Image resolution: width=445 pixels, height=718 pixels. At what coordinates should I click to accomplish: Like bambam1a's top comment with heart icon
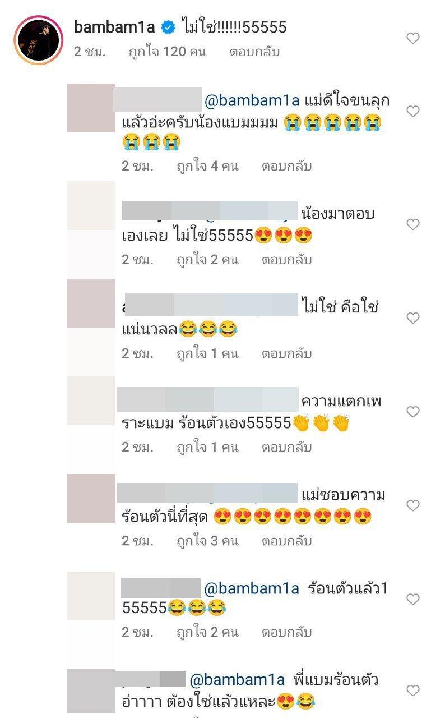412,38
